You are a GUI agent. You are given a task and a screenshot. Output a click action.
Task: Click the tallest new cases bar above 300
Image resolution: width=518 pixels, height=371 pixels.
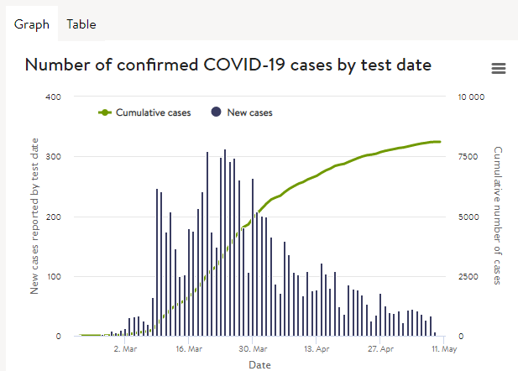225,243
